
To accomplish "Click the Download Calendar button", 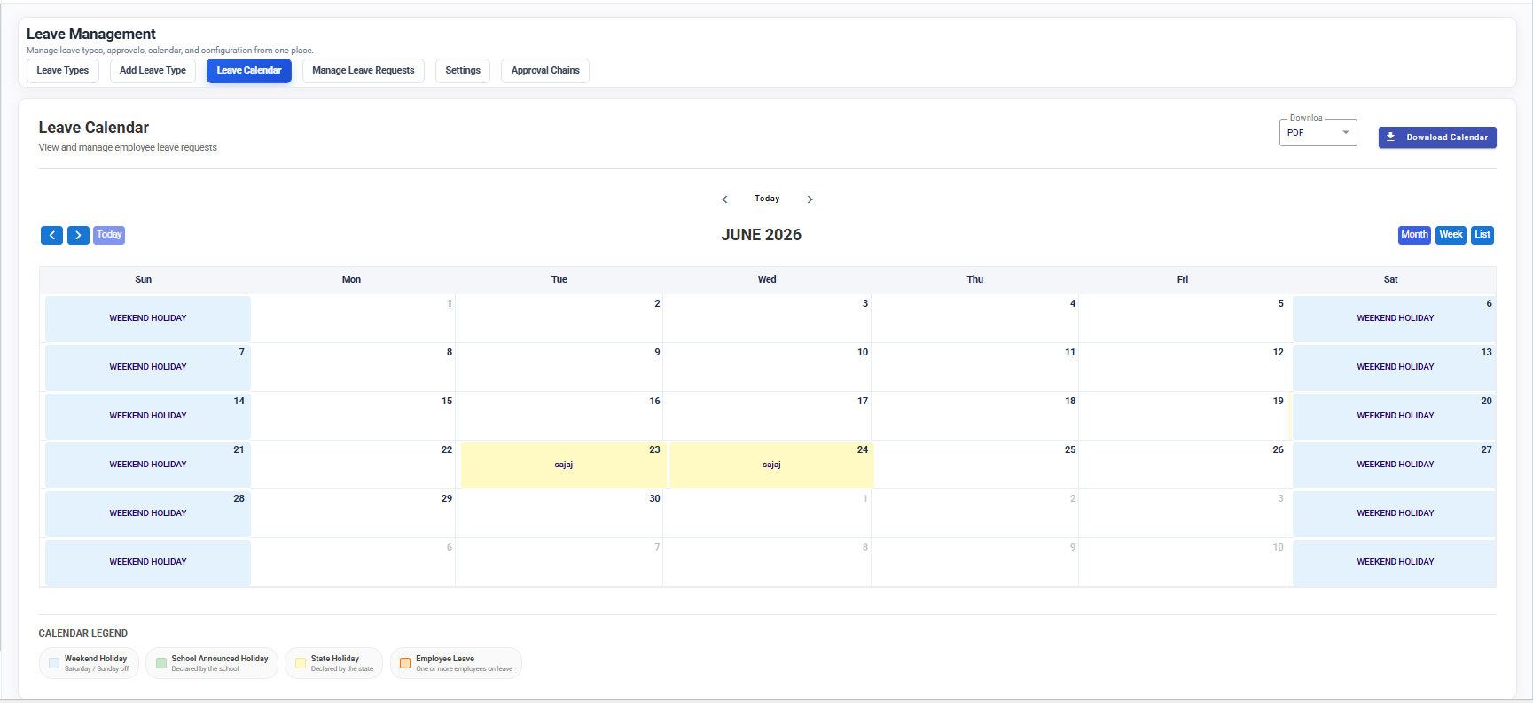I will pos(1437,137).
